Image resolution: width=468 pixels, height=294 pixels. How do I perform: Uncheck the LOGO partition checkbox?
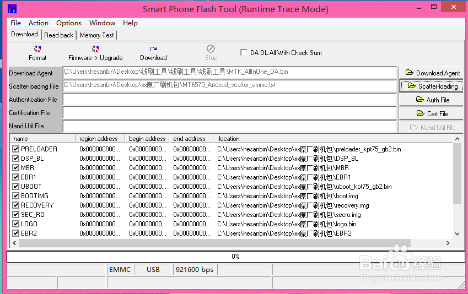(x=16, y=224)
